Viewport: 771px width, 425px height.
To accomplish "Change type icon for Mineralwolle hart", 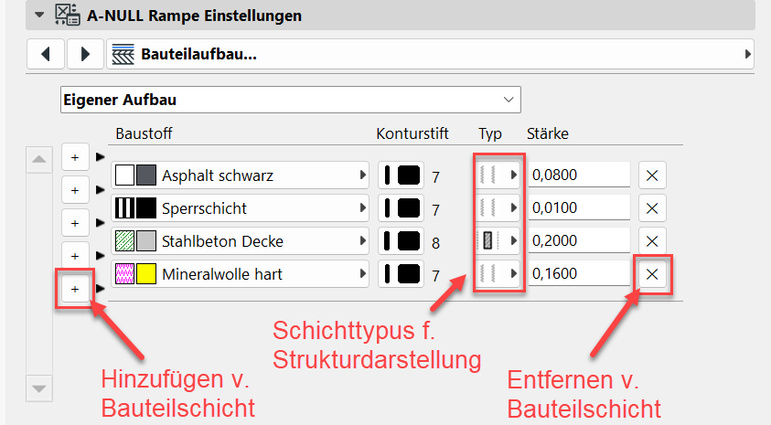I will point(499,274).
